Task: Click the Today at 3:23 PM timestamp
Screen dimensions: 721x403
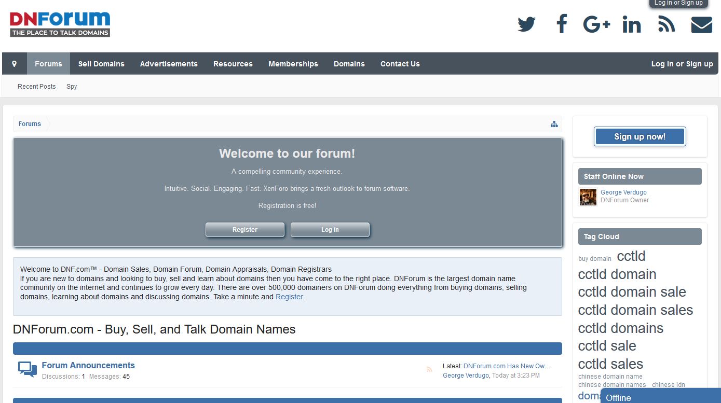Action: click(x=516, y=376)
